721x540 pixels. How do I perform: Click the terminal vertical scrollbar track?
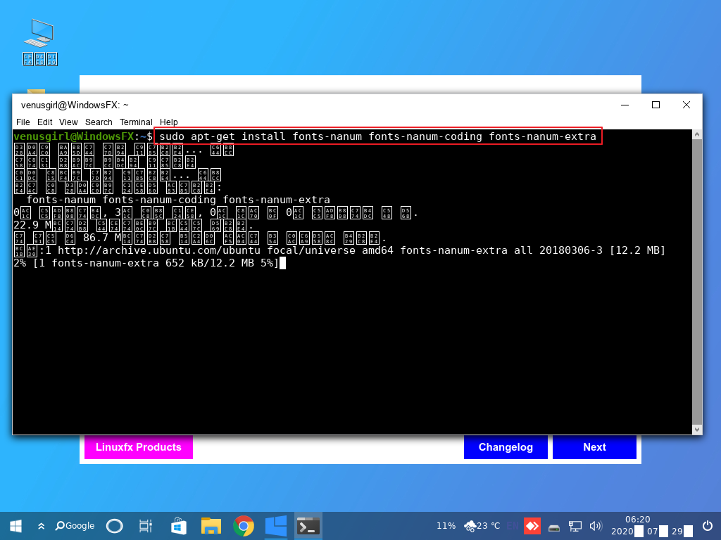pos(697,282)
